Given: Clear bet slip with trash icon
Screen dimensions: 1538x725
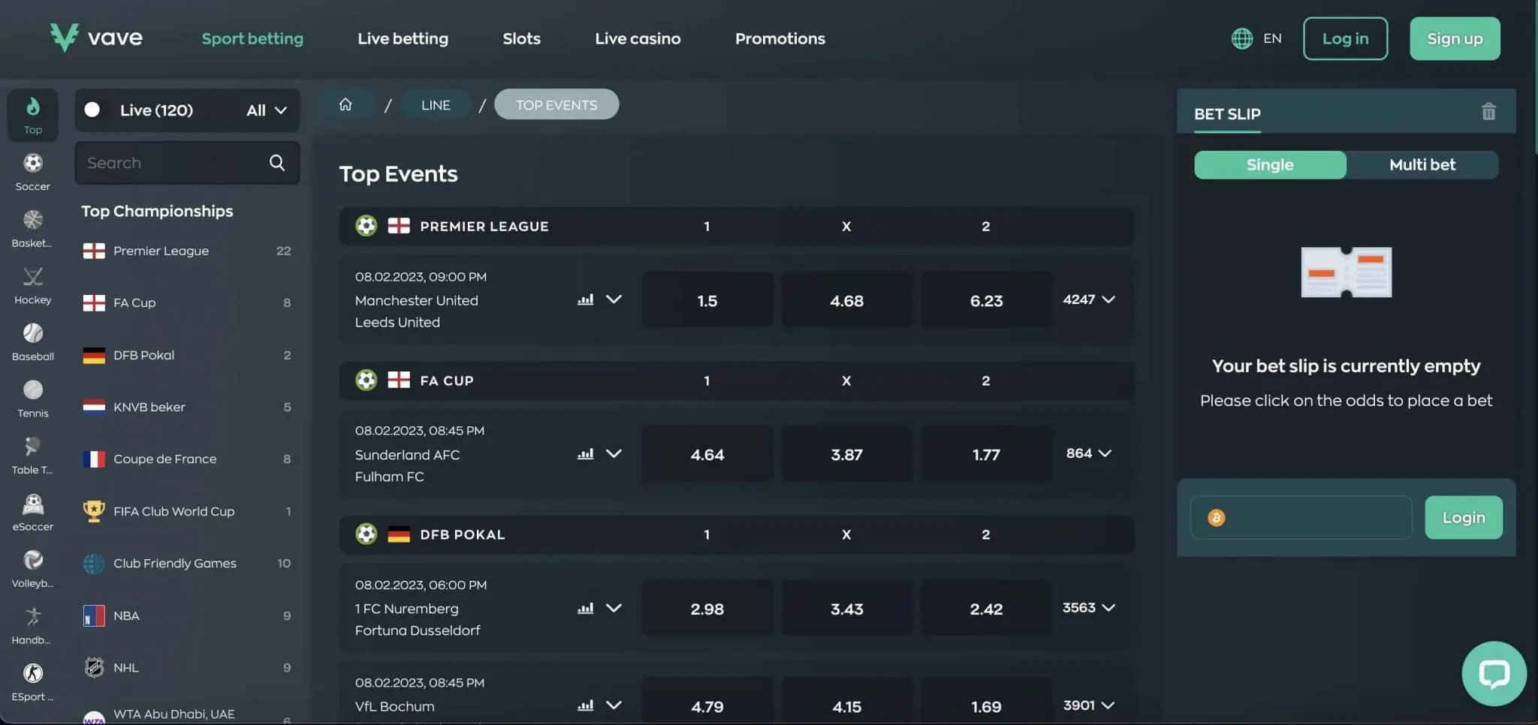Looking at the screenshot, I should point(1488,112).
